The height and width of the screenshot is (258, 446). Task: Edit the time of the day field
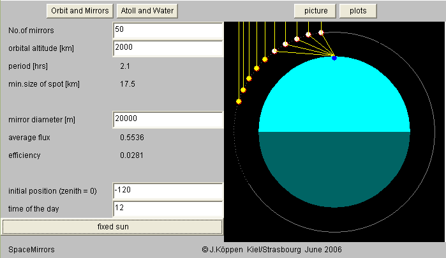[167, 208]
